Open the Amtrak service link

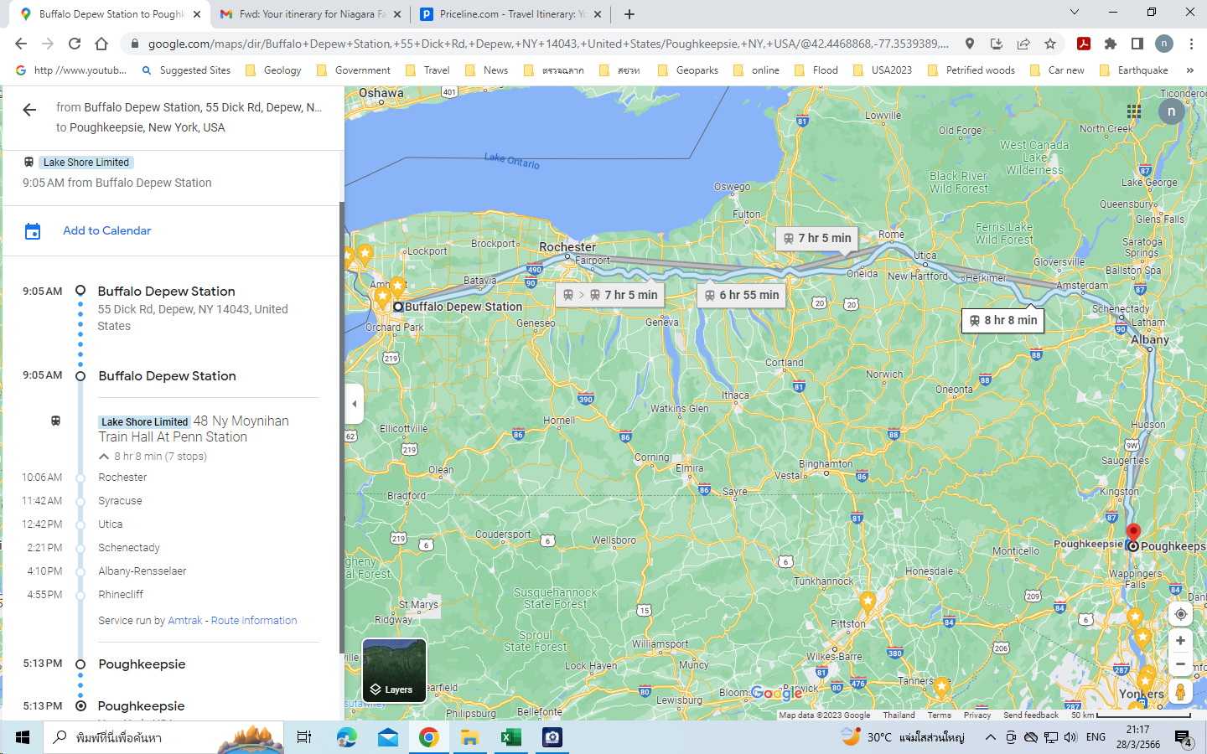point(185,621)
